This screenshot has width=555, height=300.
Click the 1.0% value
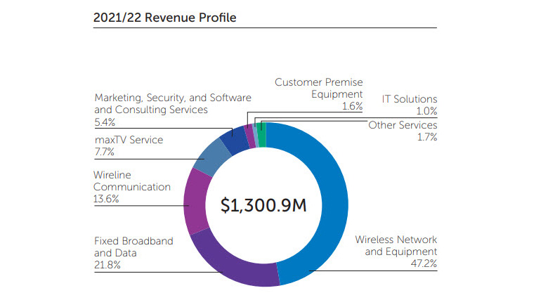tap(426, 111)
